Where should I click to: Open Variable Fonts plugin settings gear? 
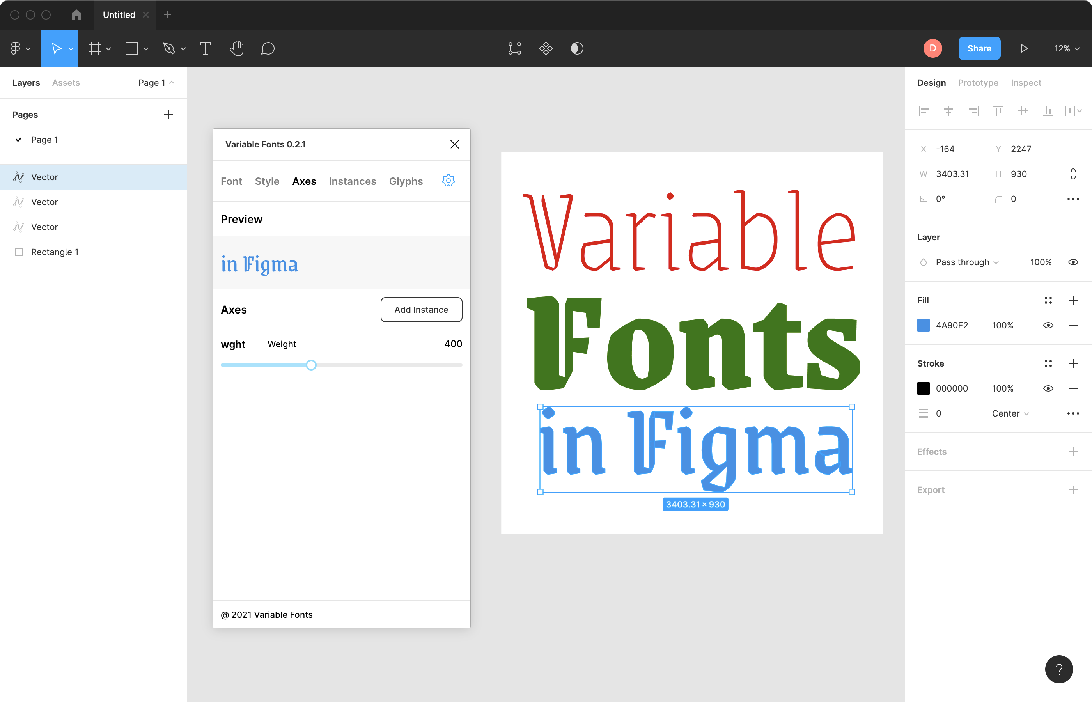click(x=448, y=181)
